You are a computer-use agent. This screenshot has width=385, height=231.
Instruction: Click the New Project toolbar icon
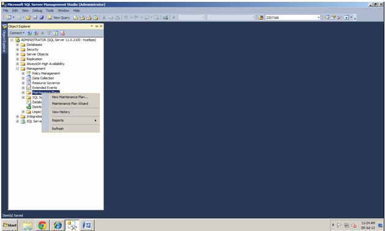click(x=9, y=17)
